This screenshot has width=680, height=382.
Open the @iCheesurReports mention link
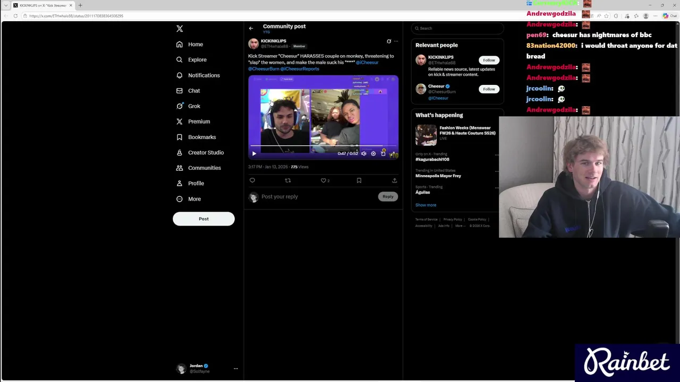(300, 69)
